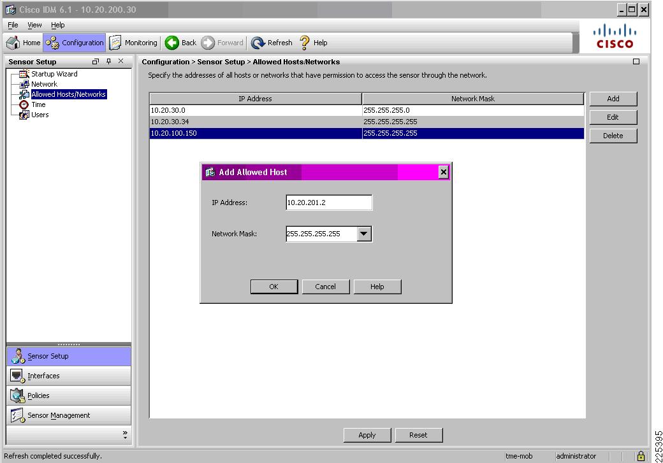Float the Sensor Setup panel

[x=96, y=62]
